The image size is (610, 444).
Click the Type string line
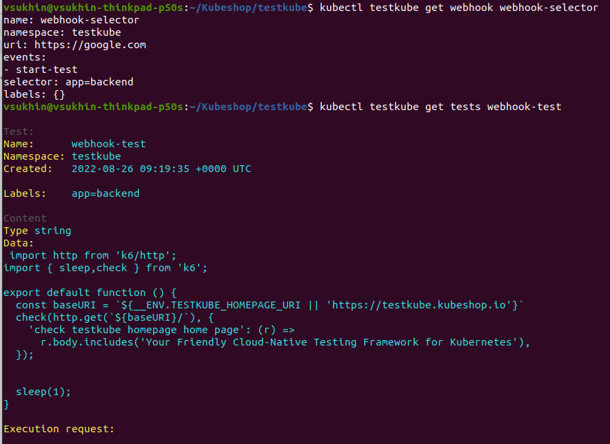[x=37, y=231]
